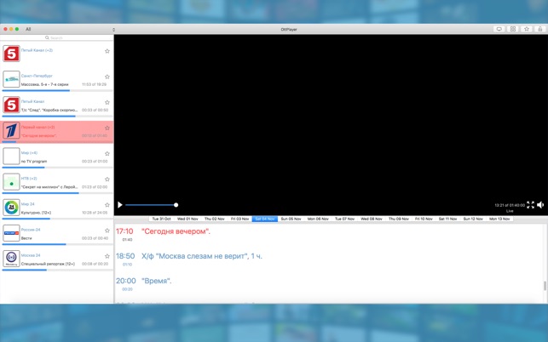Click the Россия-24 channel logo
The width and height of the screenshot is (548, 342).
pyautogui.click(x=11, y=233)
